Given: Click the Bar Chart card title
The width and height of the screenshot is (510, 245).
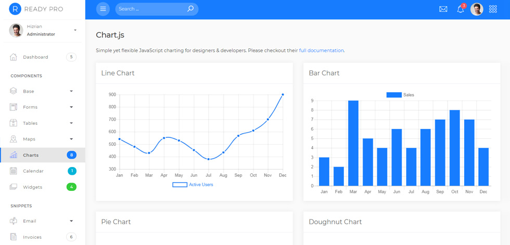Looking at the screenshot, I should (x=324, y=73).
